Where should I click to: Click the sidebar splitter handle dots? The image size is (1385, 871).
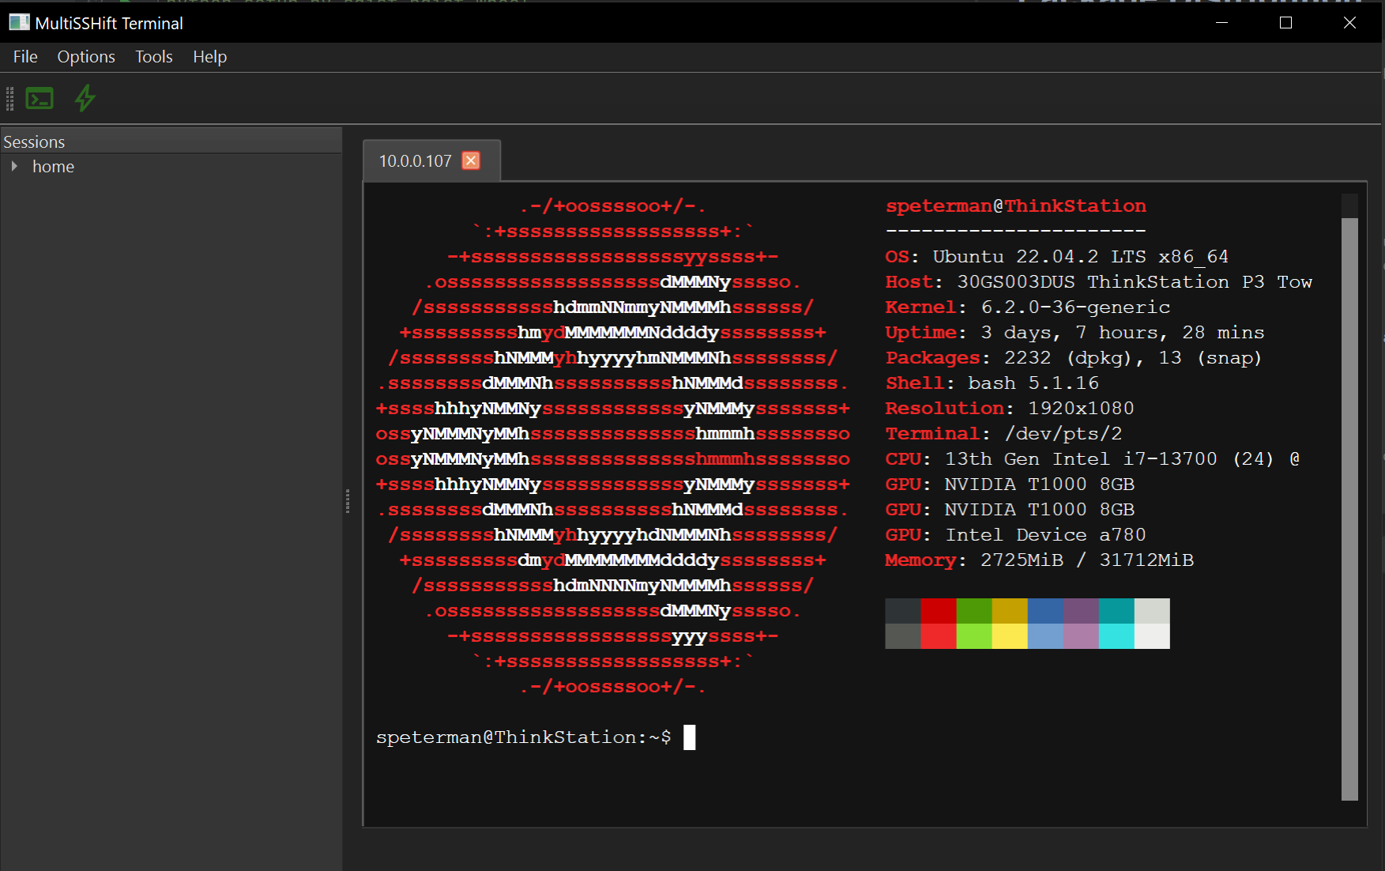(x=348, y=501)
